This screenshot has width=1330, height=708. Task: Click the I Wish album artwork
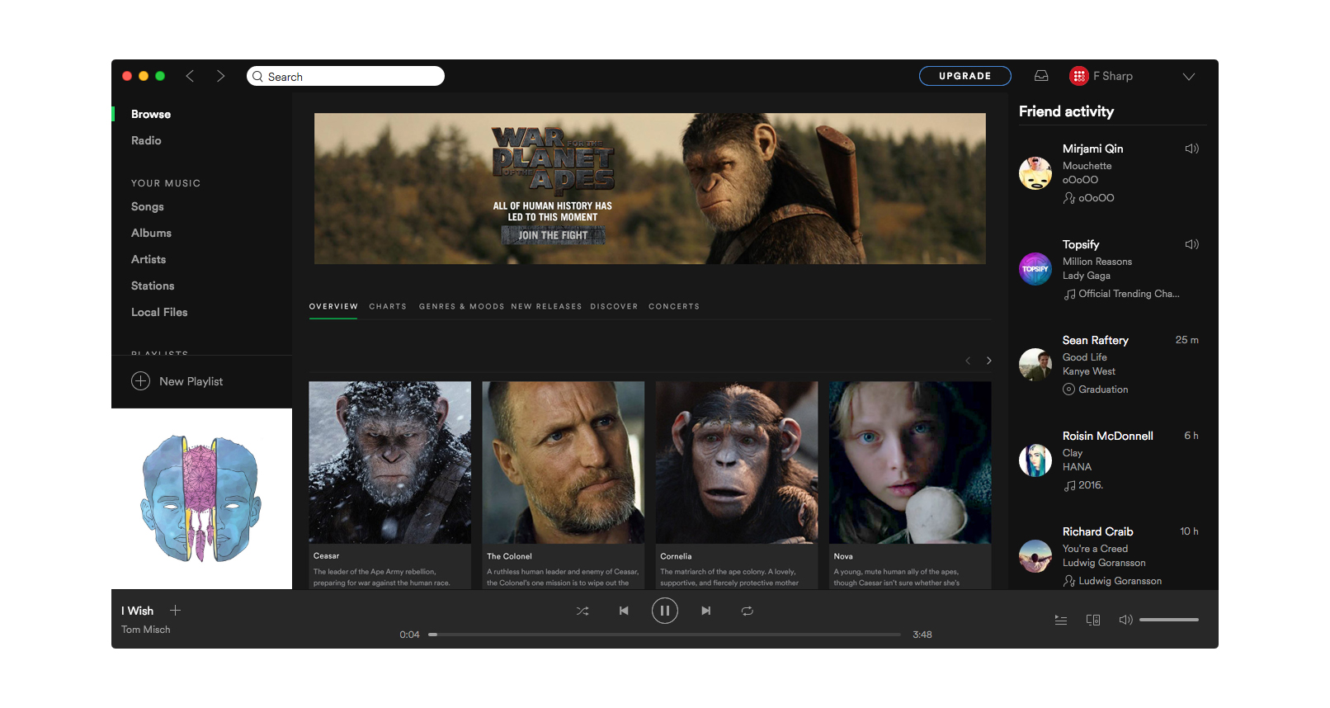[201, 498]
